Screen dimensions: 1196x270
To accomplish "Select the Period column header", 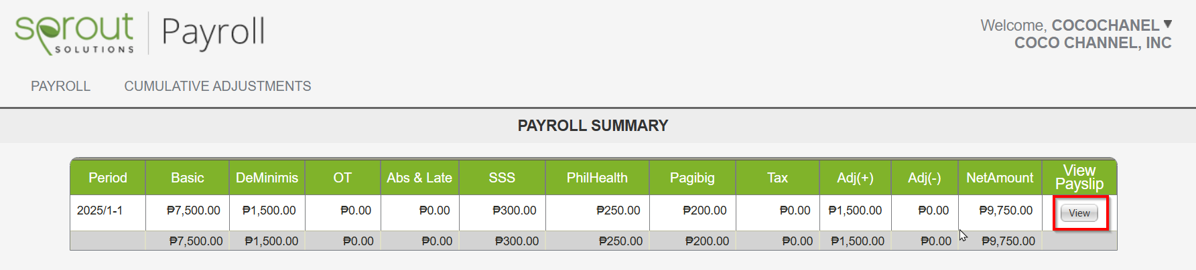I will 108,178.
